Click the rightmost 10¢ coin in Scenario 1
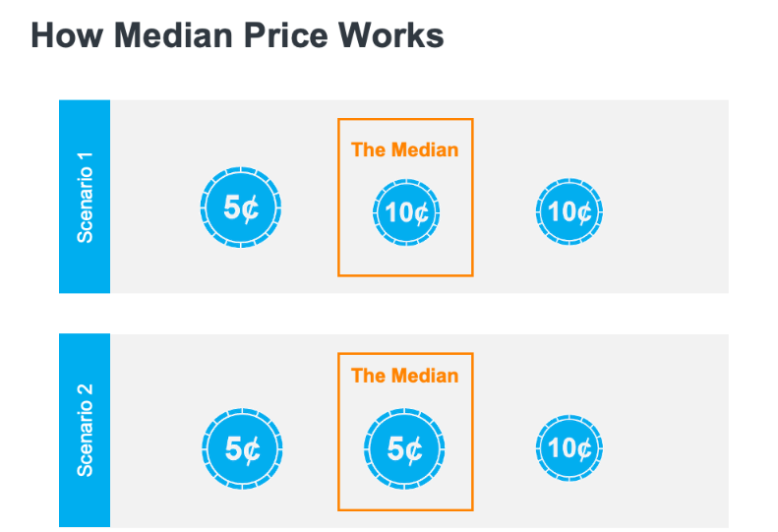Image resolution: width=778 pixels, height=532 pixels. pos(569,211)
